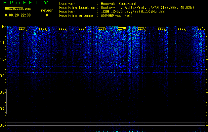
Task: Click the Ovserver label
Action: (67, 4)
